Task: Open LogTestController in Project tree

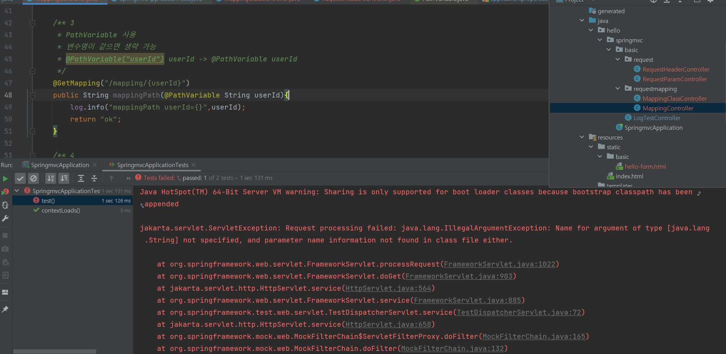Action: pyautogui.click(x=657, y=118)
